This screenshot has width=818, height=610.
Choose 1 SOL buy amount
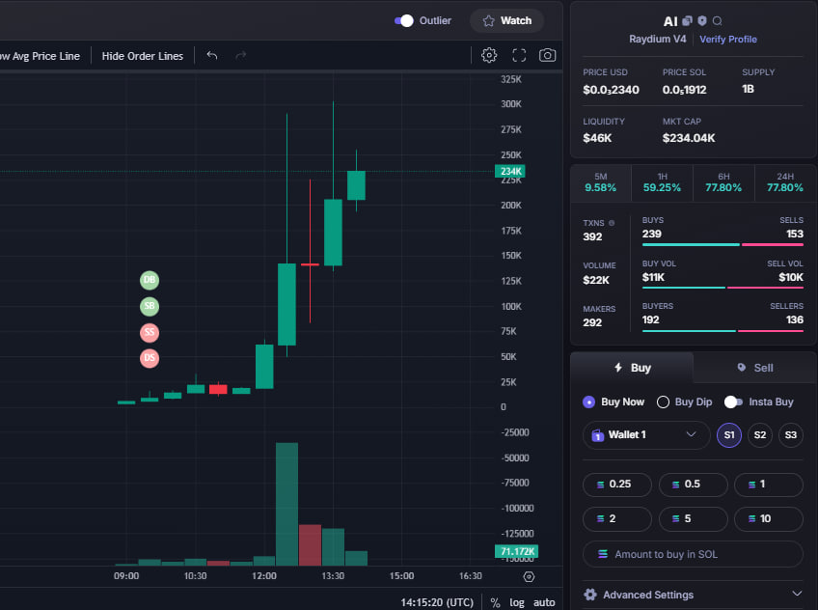[769, 485]
